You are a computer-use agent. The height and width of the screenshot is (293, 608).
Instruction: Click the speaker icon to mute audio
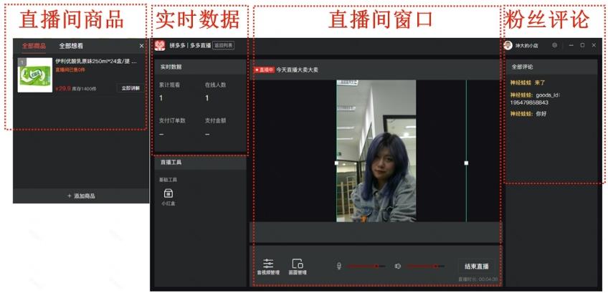397,266
